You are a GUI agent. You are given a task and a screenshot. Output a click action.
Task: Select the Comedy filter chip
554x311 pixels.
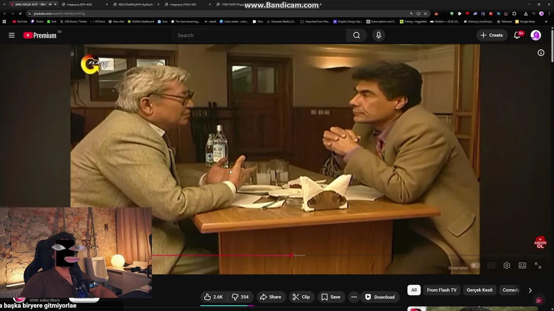click(x=511, y=290)
